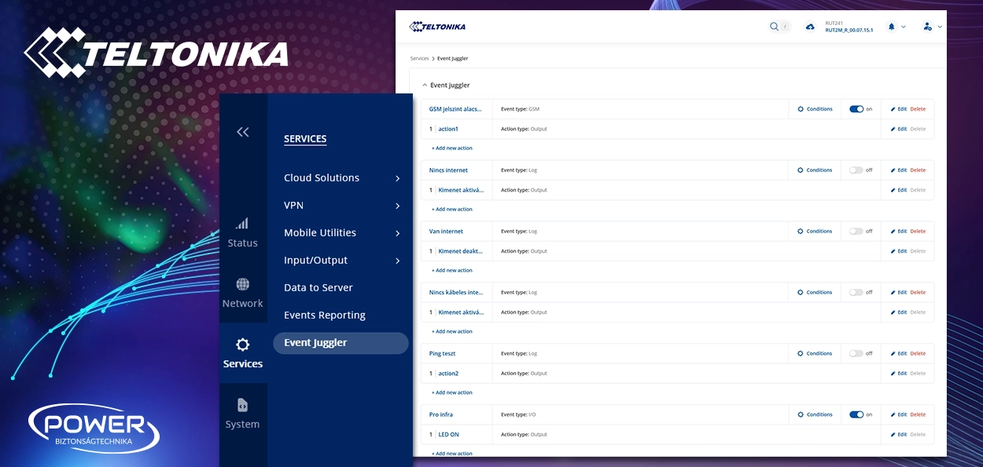Open the Pro infra rule name
The height and width of the screenshot is (467, 983).
(441, 414)
